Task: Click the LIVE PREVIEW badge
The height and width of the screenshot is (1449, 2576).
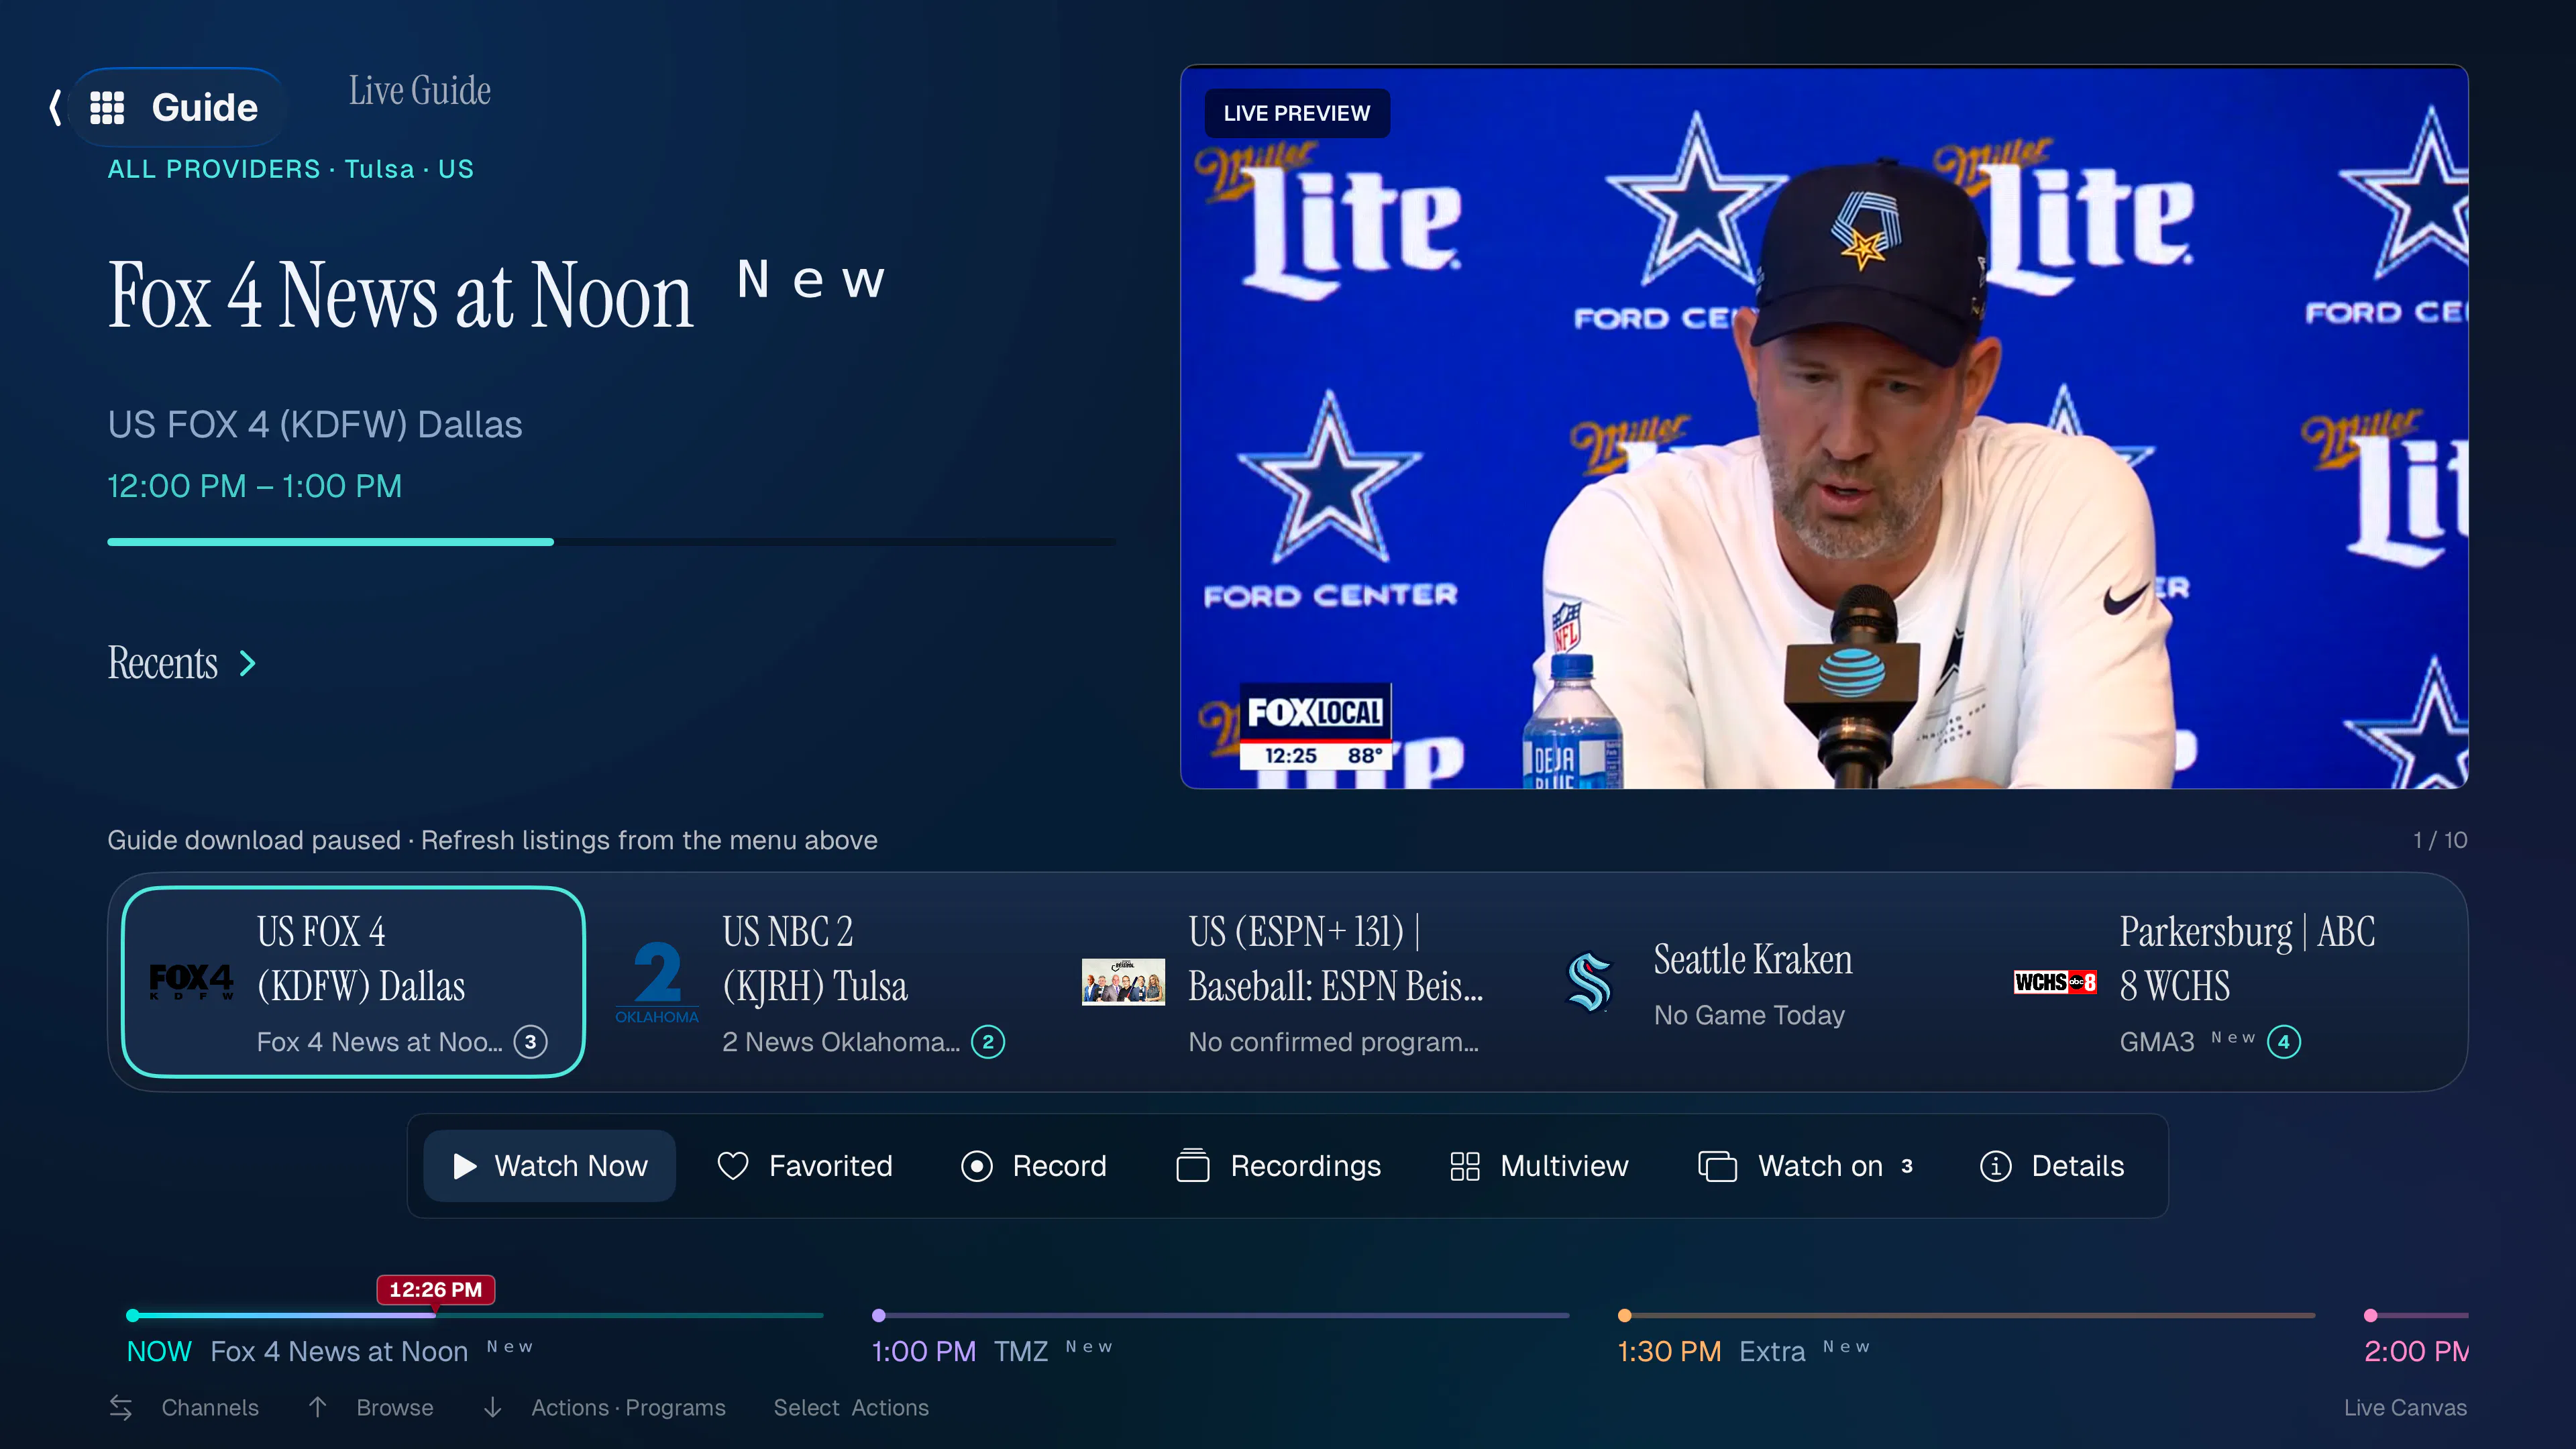Action: [1297, 113]
